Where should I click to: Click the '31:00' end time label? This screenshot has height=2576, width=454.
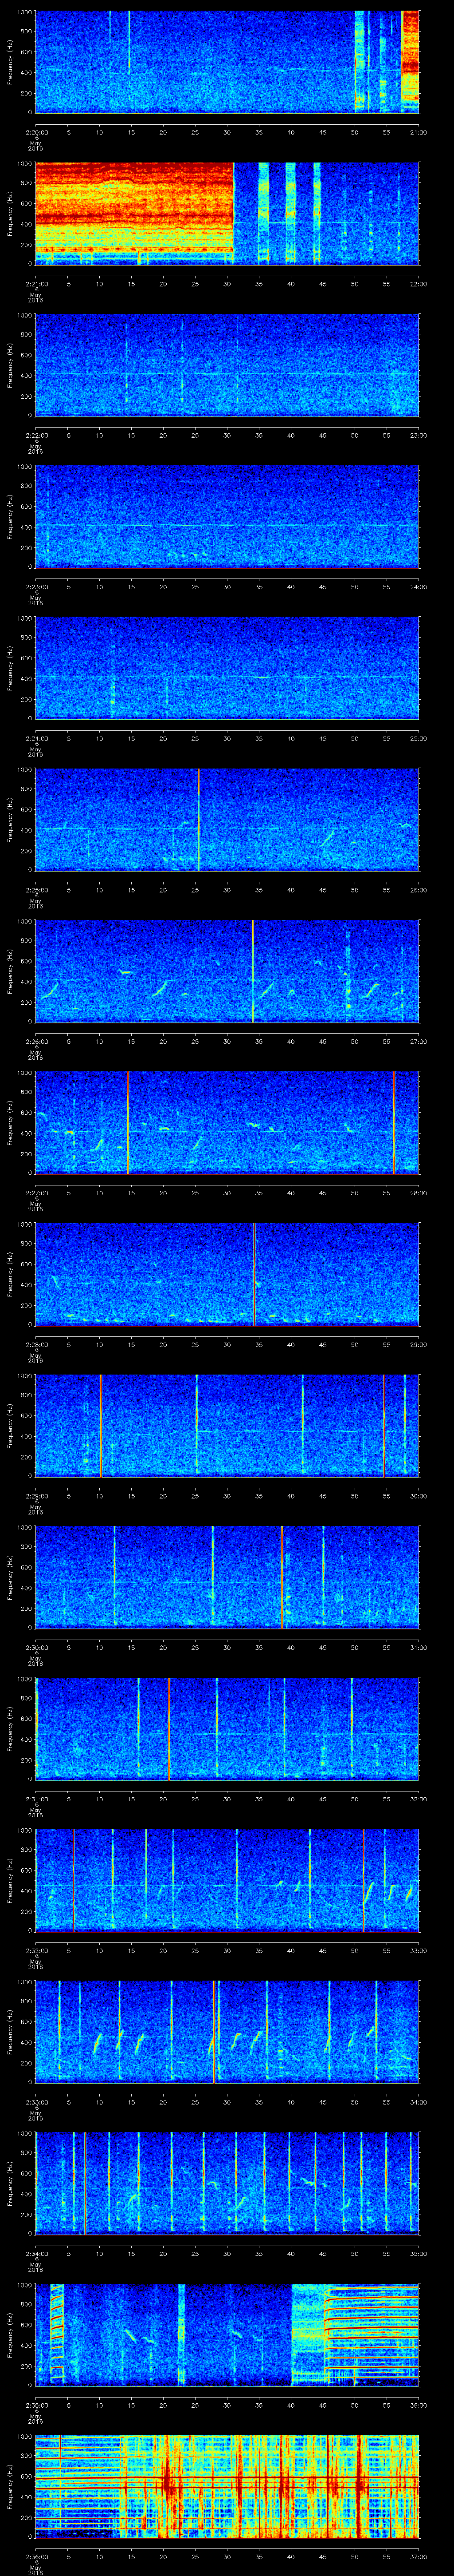(419, 1647)
